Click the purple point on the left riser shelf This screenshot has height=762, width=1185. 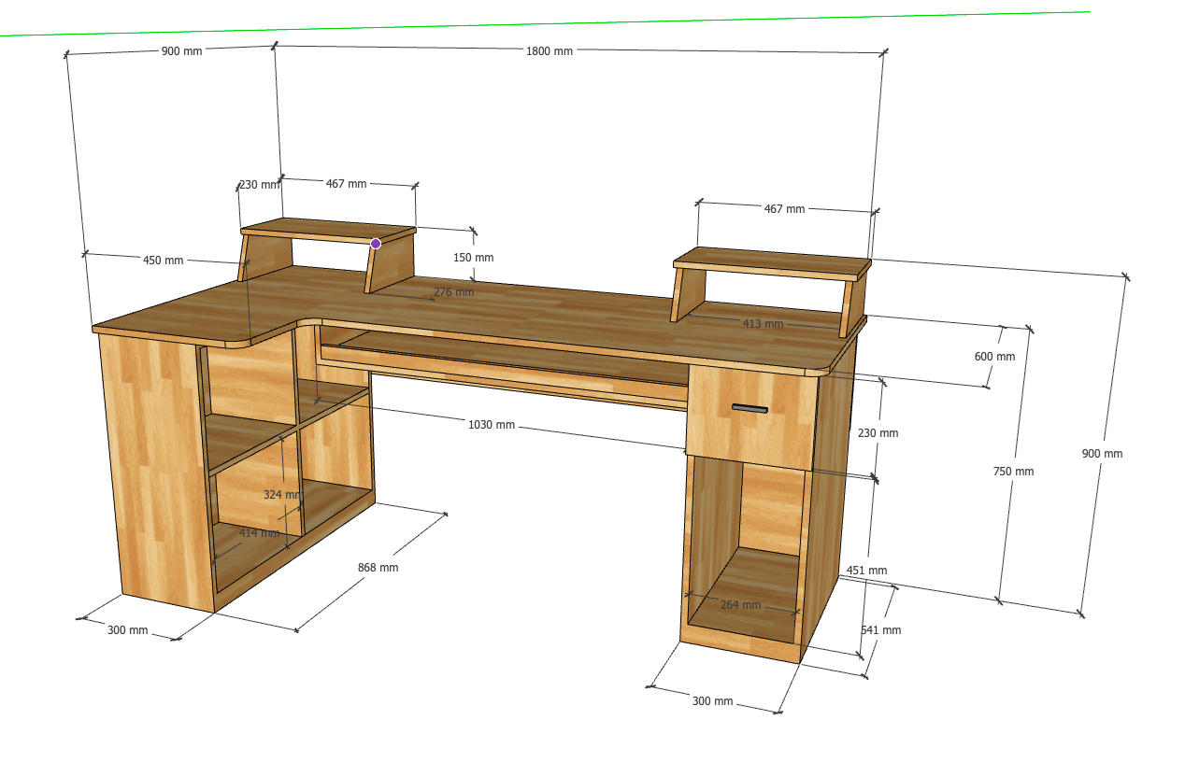click(x=376, y=244)
